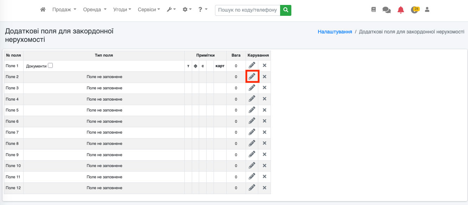The image size is (468, 205).
Task: Go to Налаштування breadcrumb link
Action: [x=335, y=32]
